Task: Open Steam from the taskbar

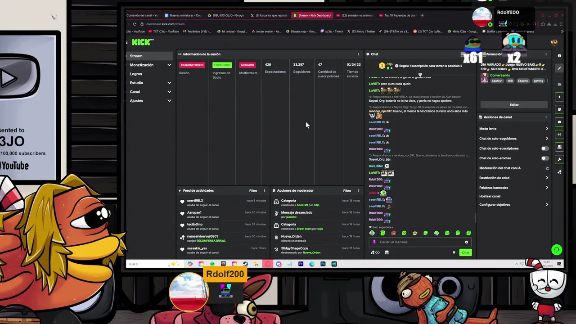Action: pos(245,264)
